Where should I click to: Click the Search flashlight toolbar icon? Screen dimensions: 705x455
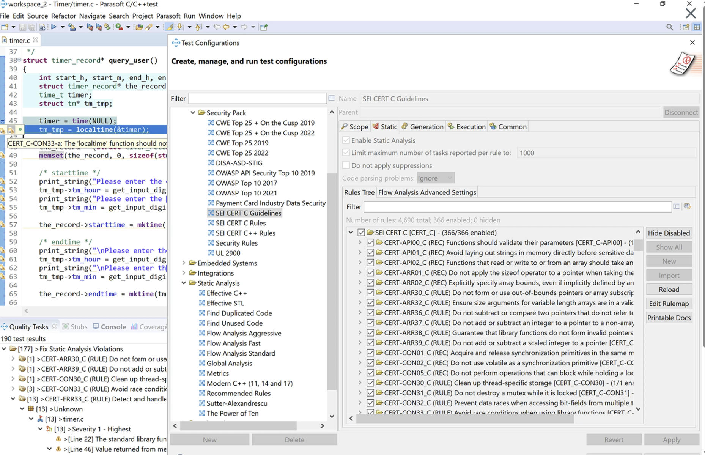[x=149, y=27]
